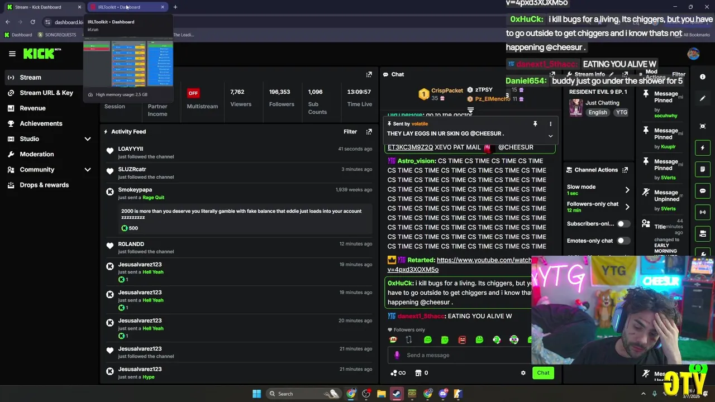Expand the pinned message chevron
The width and height of the screenshot is (715, 402).
[x=550, y=136]
